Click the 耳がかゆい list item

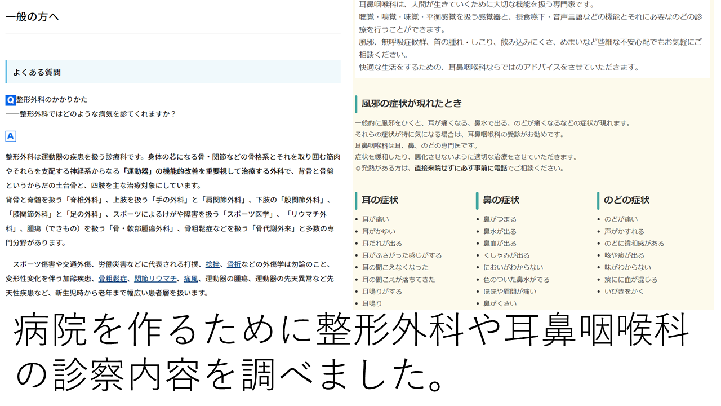379,231
